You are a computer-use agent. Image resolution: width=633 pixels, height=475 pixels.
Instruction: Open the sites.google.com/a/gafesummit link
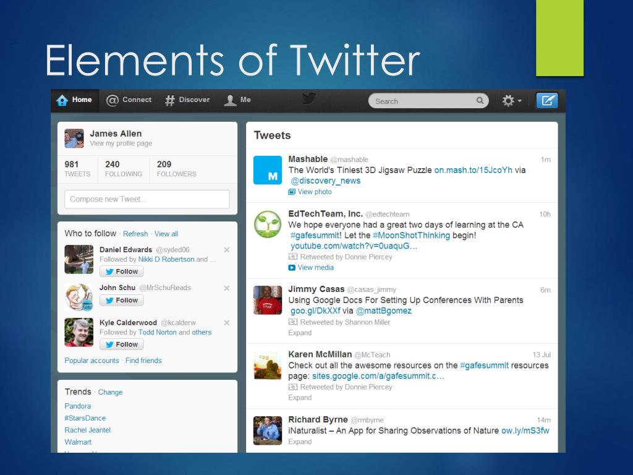(x=378, y=376)
